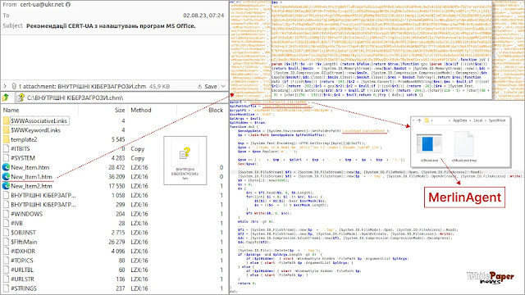Click the ctlhost.exe.tmp file icon
525x295 pixels.
[x=464, y=144]
